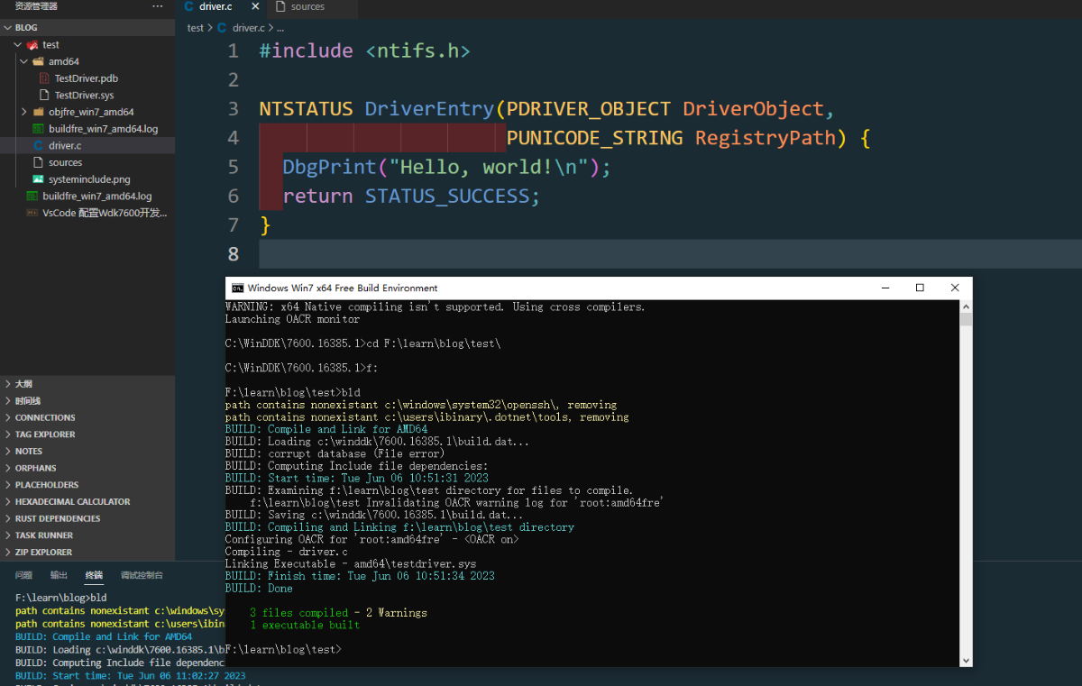Click "3 files compiled - 2 Warnings" line

338,613
